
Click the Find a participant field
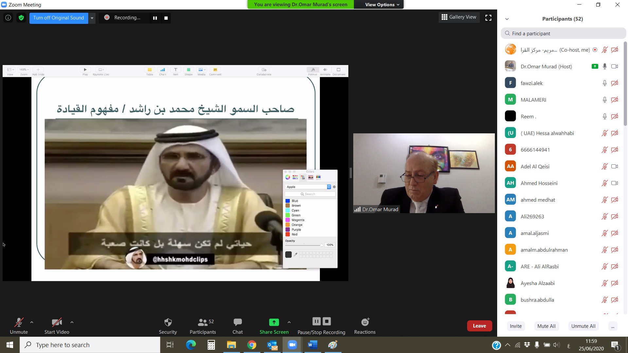coord(563,33)
